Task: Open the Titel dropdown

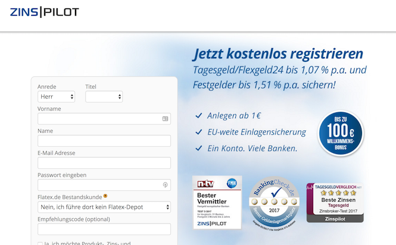Action: [x=104, y=97]
